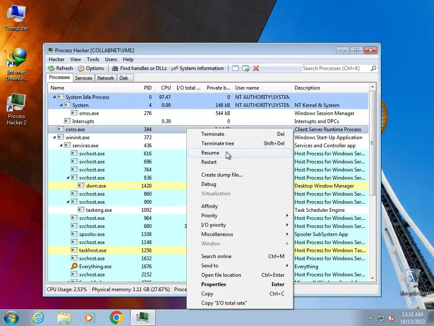Image resolution: width=434 pixels, height=326 pixels.
Task: Open the Hacker menu
Action: (56, 59)
